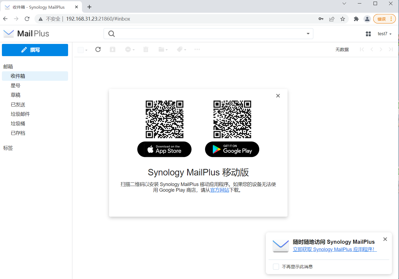Open the test7 user account menu
399x279 pixels.
click(385, 34)
